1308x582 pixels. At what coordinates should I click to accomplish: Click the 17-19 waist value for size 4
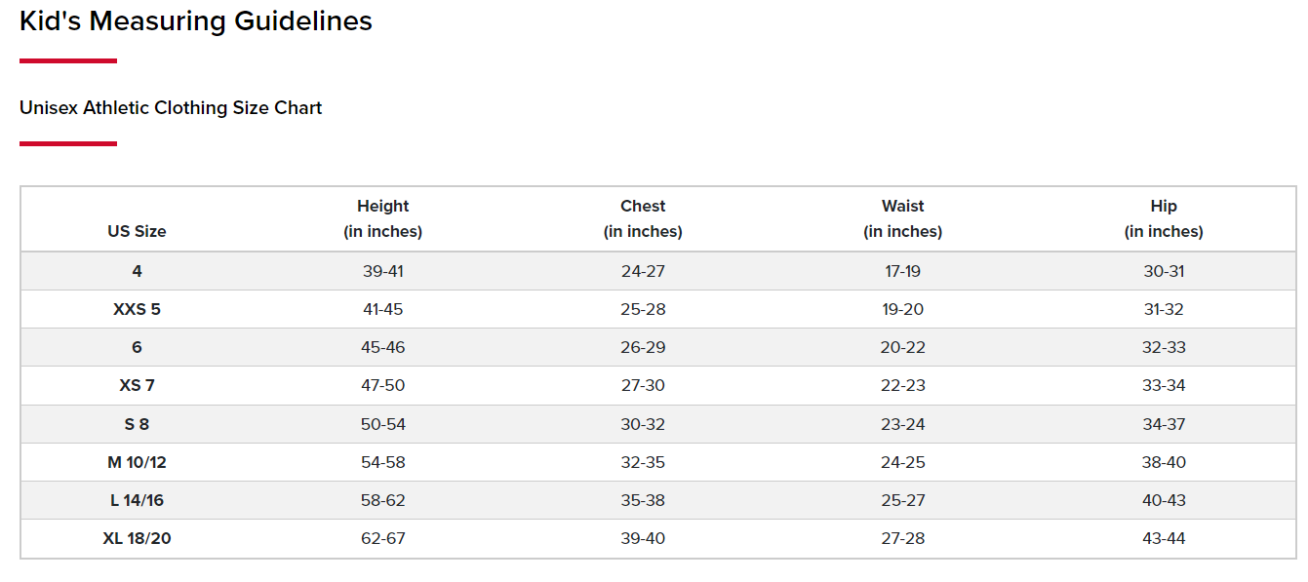902,271
